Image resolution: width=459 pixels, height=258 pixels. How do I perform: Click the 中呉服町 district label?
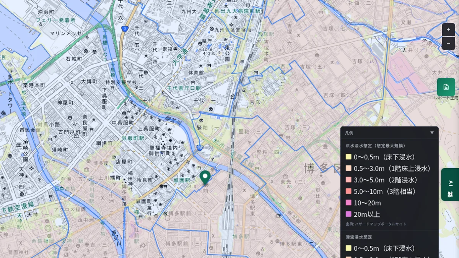[123, 122]
